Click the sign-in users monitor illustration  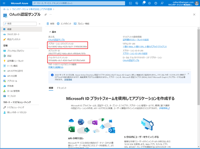[x=147, y=124]
